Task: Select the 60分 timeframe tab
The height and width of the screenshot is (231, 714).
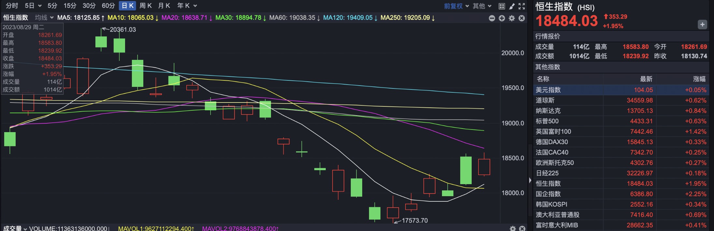Action: click(x=108, y=6)
